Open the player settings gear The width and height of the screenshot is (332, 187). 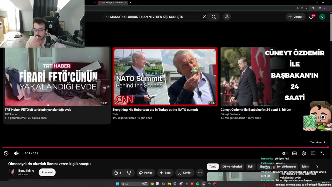click(304, 153)
